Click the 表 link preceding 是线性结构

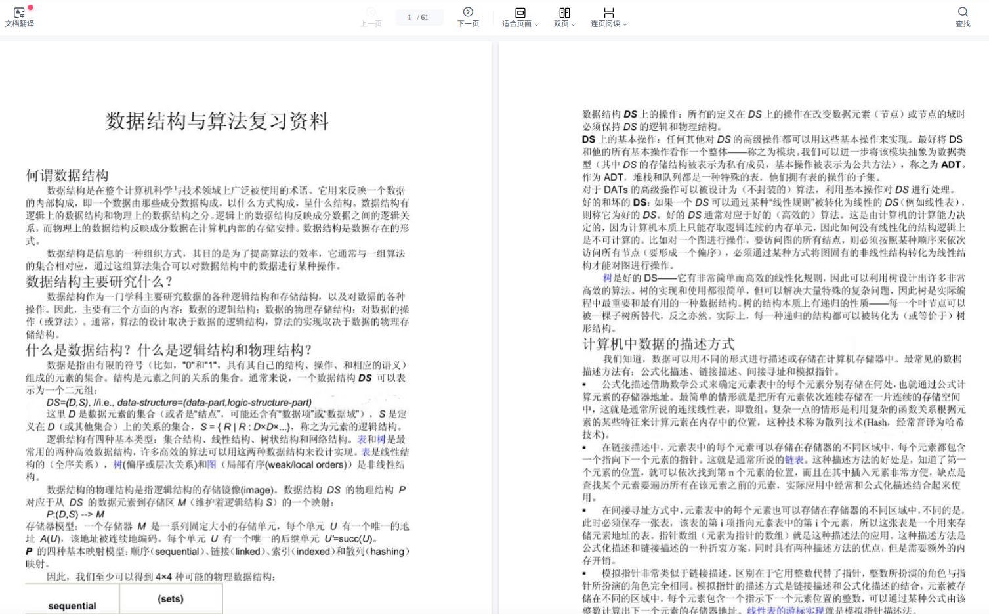click(366, 452)
